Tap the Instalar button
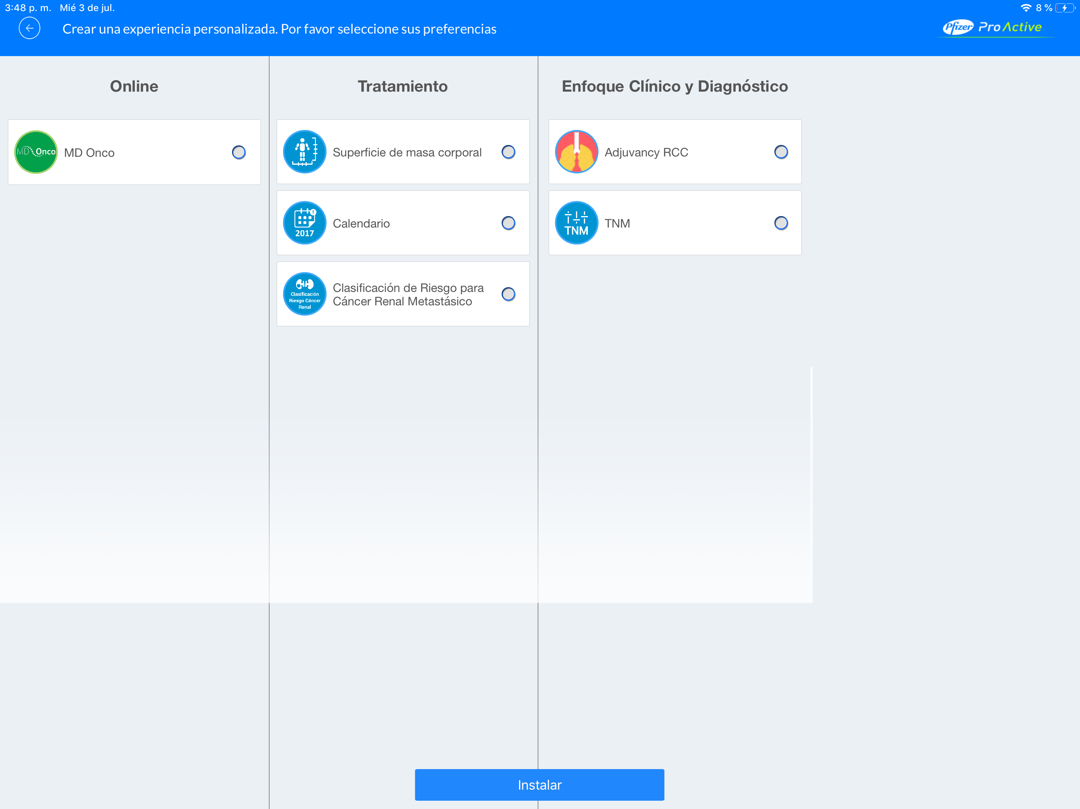The width and height of the screenshot is (1080, 809). (x=540, y=785)
